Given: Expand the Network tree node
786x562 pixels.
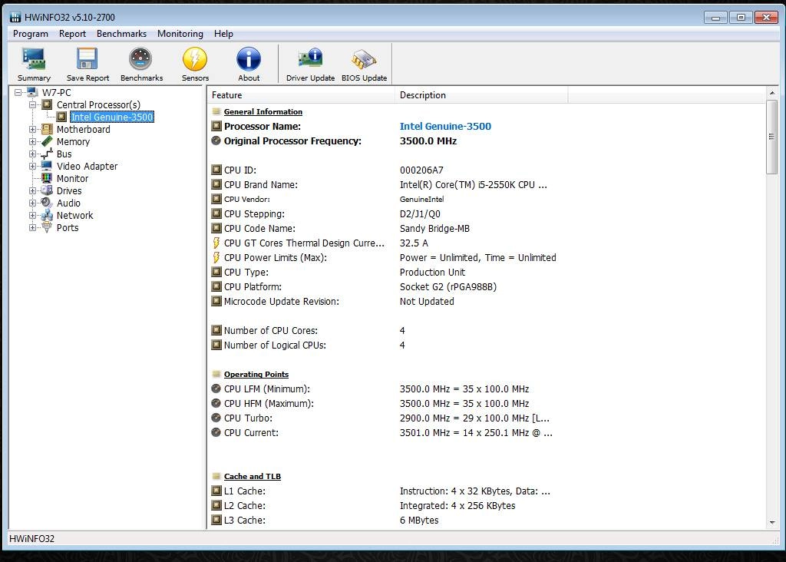Looking at the screenshot, I should (32, 215).
